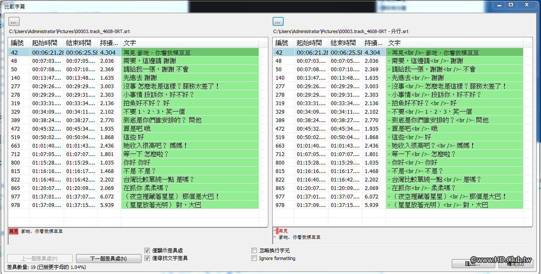Click the 下一個差異處(N) button
Screen dimensions: 541x274
coord(108,258)
